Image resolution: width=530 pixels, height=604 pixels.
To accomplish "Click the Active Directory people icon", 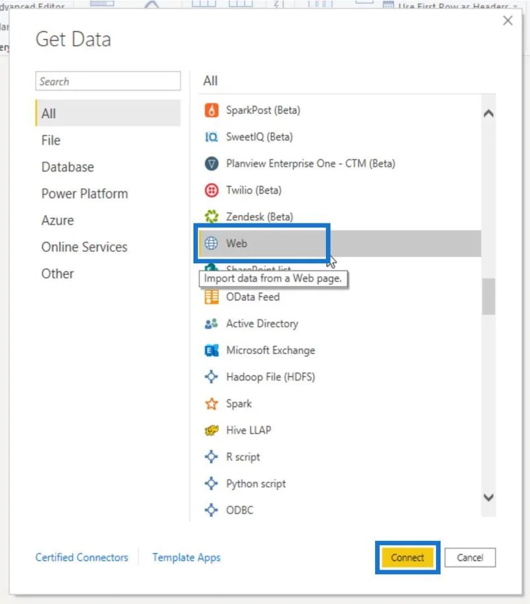I will click(211, 324).
